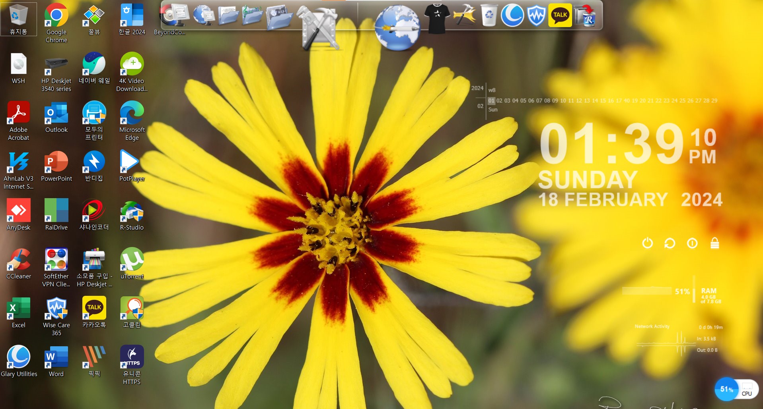Open the documents folder in the dock
This screenshot has width=763, height=409.
click(x=228, y=15)
